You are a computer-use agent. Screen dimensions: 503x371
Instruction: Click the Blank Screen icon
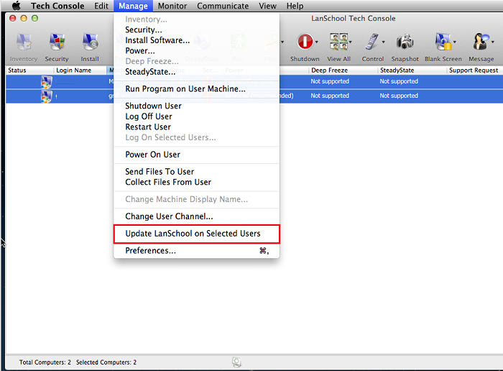[443, 42]
